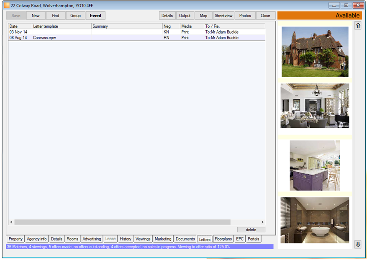Open the Streetview button

click(x=223, y=16)
